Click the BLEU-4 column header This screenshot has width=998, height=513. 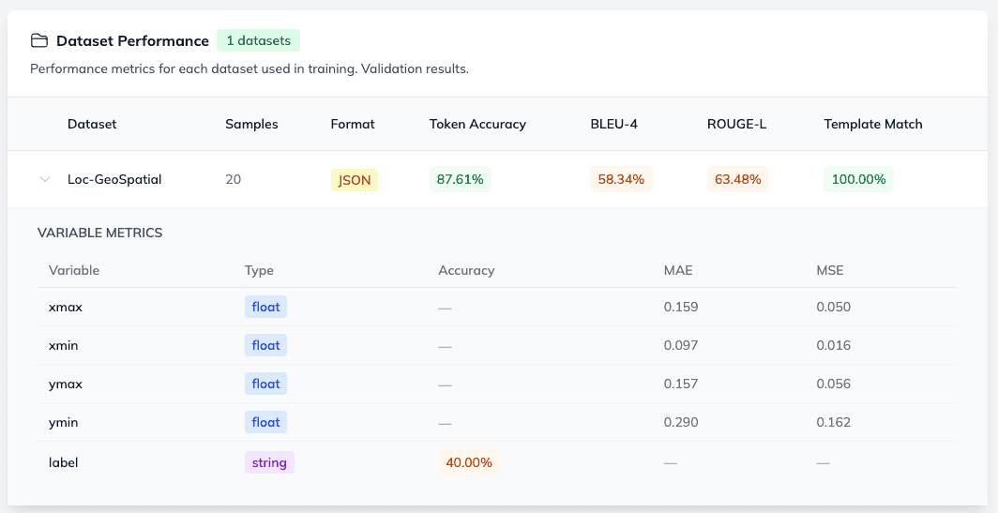click(x=614, y=124)
